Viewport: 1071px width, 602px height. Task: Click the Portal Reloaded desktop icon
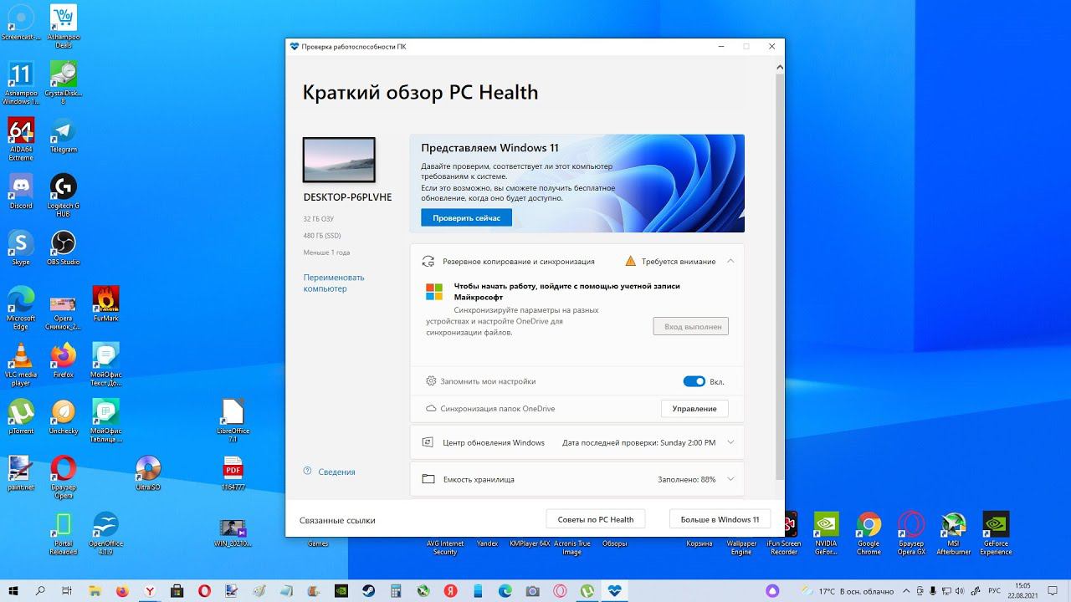point(63,533)
